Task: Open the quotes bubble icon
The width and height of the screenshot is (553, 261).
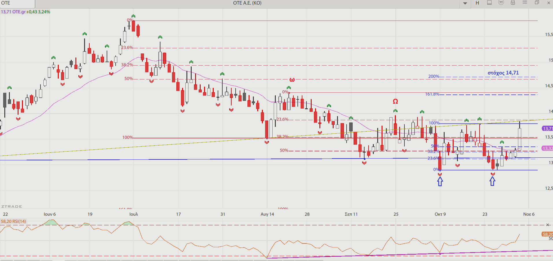Action: click(501, 3)
